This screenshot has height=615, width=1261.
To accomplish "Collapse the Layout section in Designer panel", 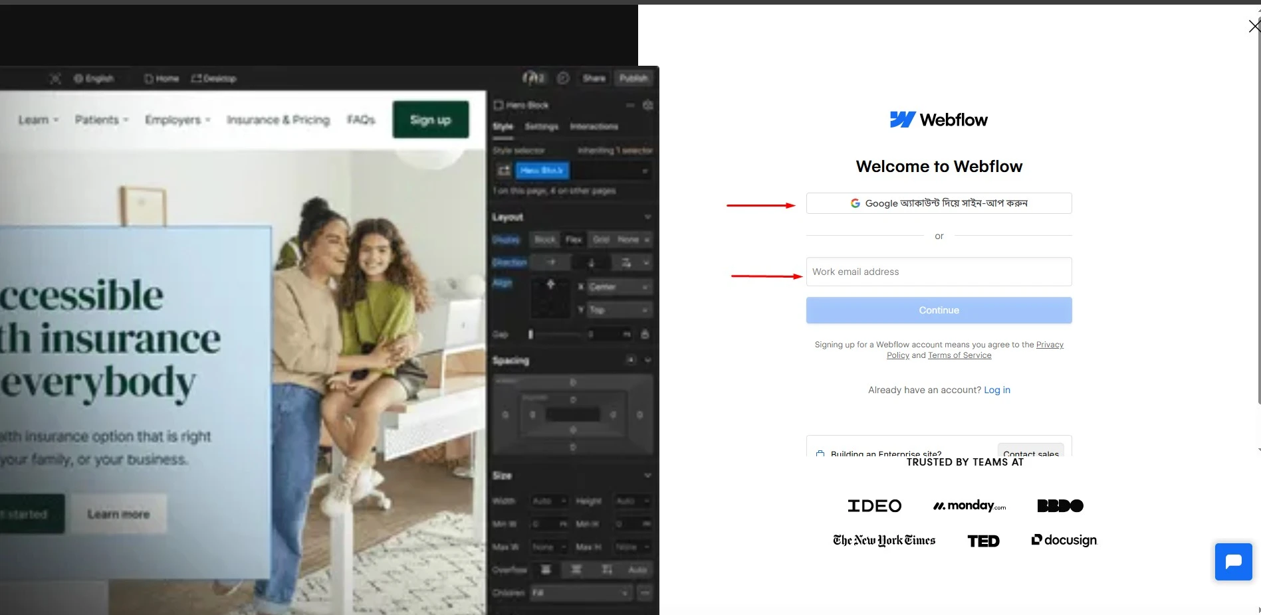I will (x=647, y=217).
